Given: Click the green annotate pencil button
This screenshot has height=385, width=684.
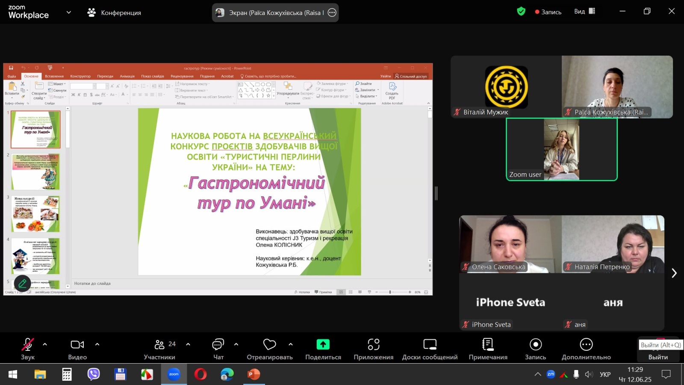Looking at the screenshot, I should [x=22, y=283].
